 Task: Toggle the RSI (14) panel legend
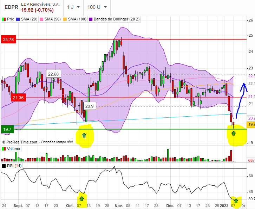click(12, 166)
